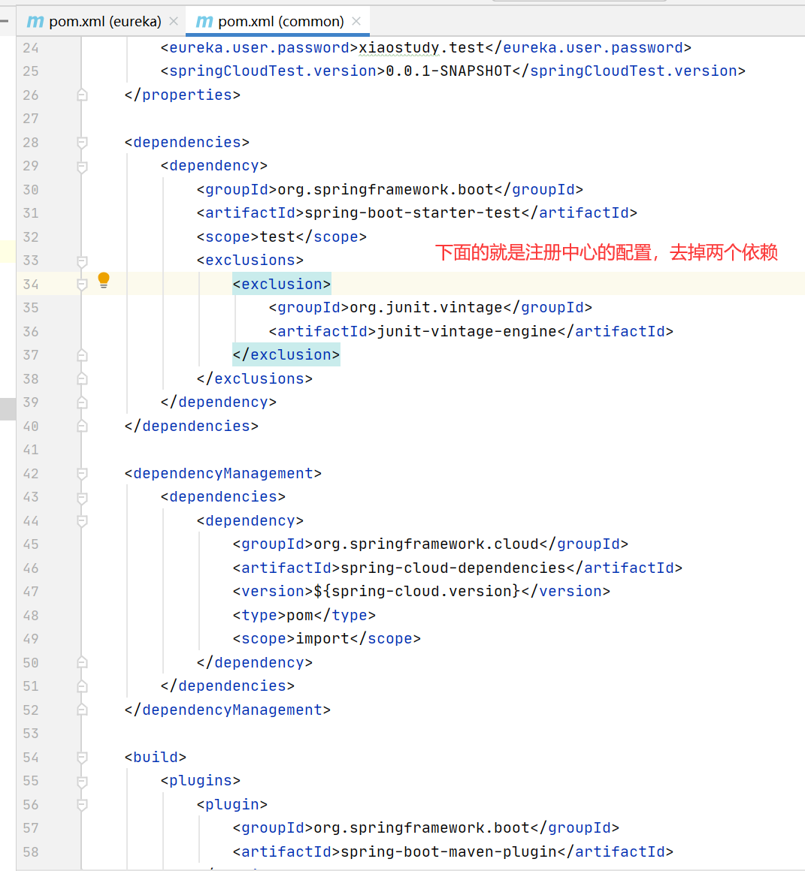Click line number 53 in the gutter
The image size is (805, 871).
pyautogui.click(x=31, y=734)
